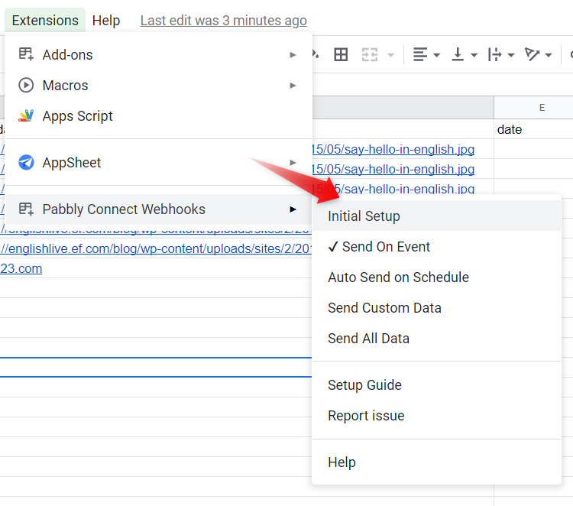Click the Add-ons icon
This screenshot has width=573, height=506.
pos(26,54)
